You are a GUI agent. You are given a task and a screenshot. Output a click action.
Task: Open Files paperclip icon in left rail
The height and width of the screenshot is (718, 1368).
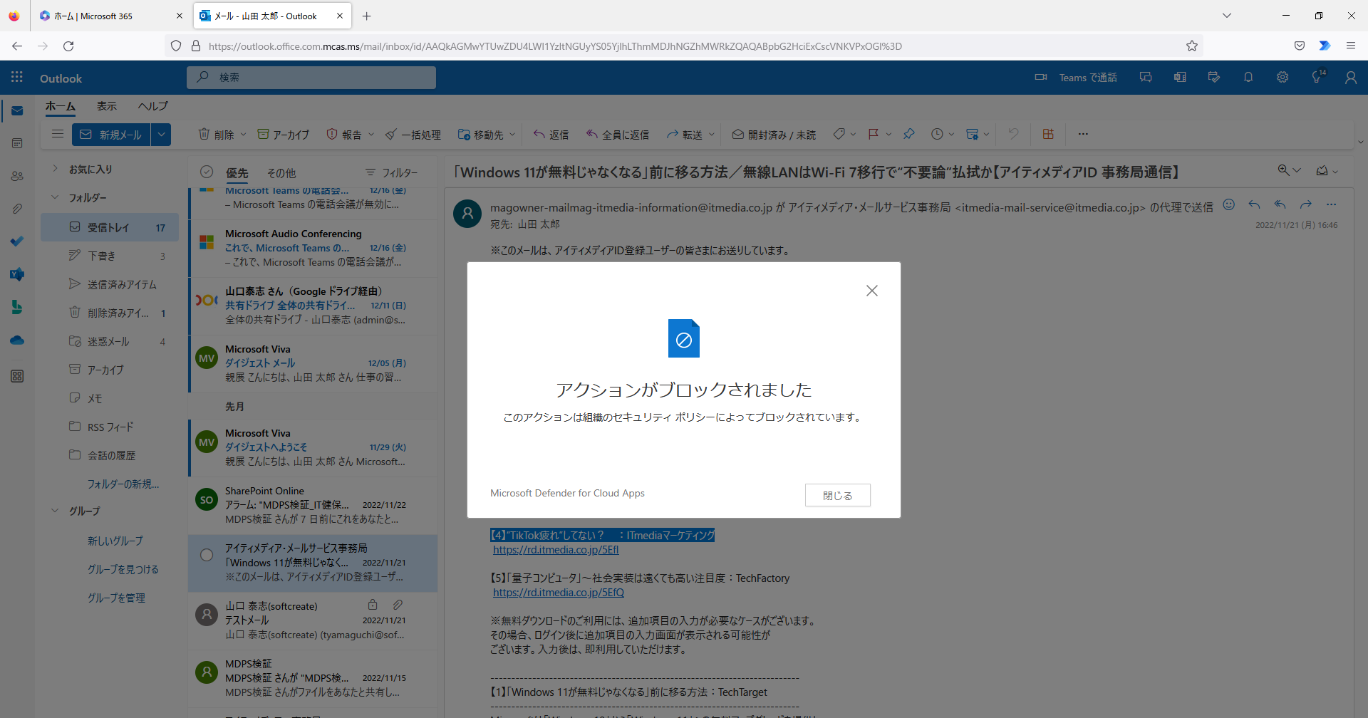pyautogui.click(x=17, y=209)
